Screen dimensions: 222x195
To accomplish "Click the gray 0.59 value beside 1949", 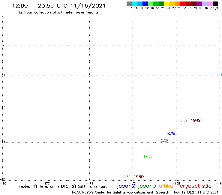I will click(x=184, y=120).
